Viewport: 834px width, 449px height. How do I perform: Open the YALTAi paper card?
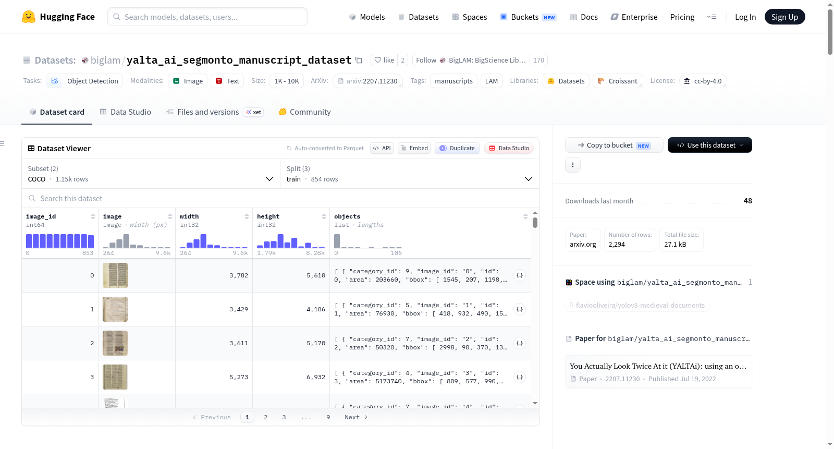pos(658,372)
